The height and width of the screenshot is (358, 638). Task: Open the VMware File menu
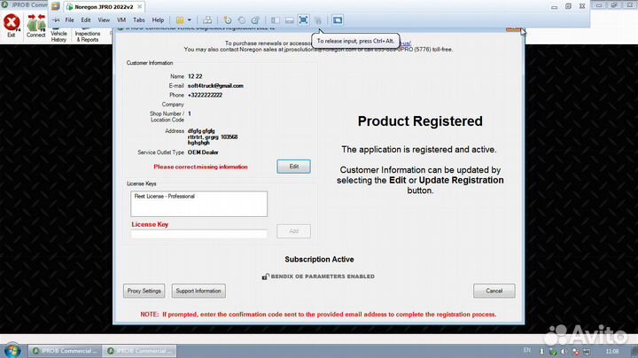pos(70,19)
